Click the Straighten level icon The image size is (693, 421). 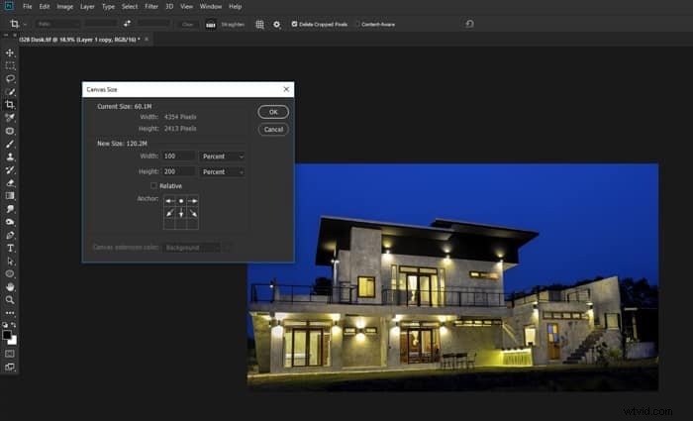coord(211,25)
